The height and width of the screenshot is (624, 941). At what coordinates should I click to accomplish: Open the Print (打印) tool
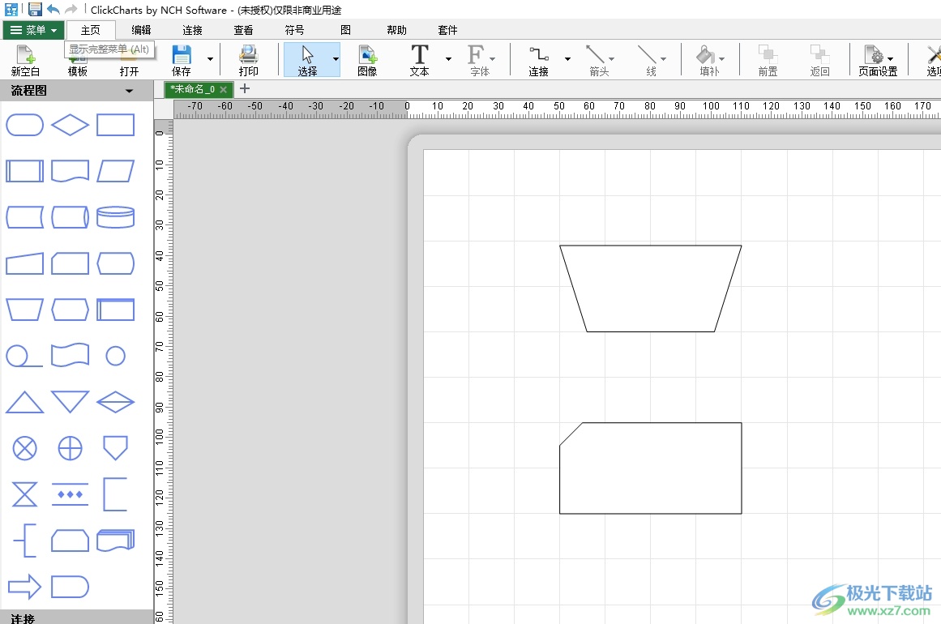[249, 60]
